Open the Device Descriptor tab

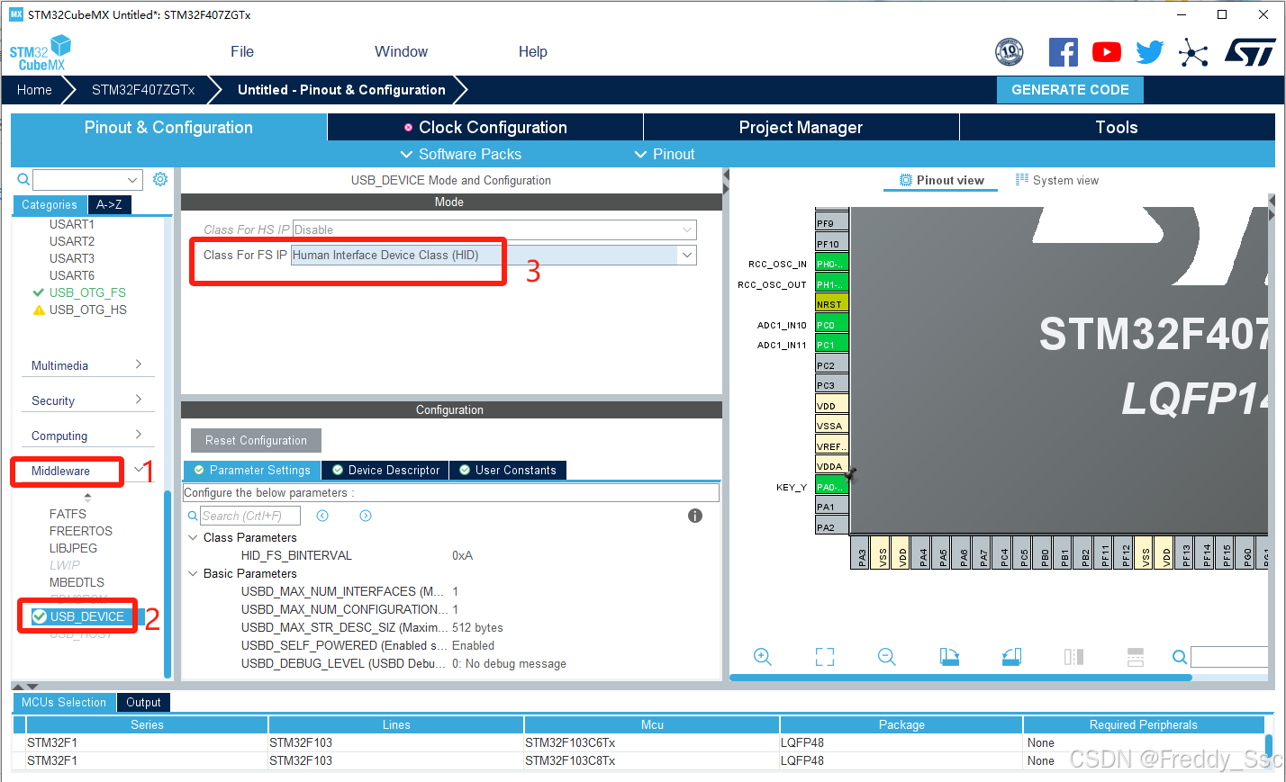click(x=385, y=470)
